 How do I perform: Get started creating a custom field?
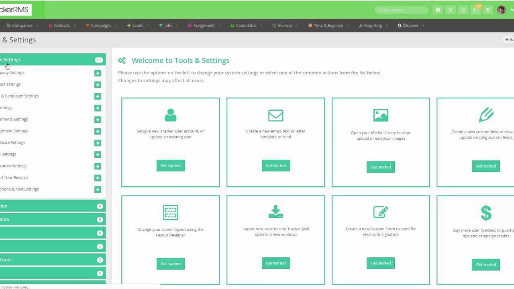click(486, 166)
